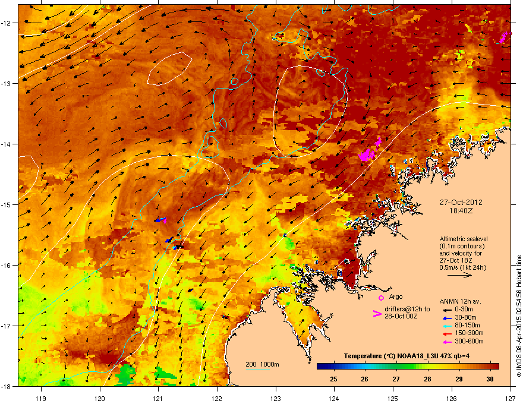Click the red 150-300m legend arrow
This screenshot has width=523, height=404.
(x=448, y=334)
